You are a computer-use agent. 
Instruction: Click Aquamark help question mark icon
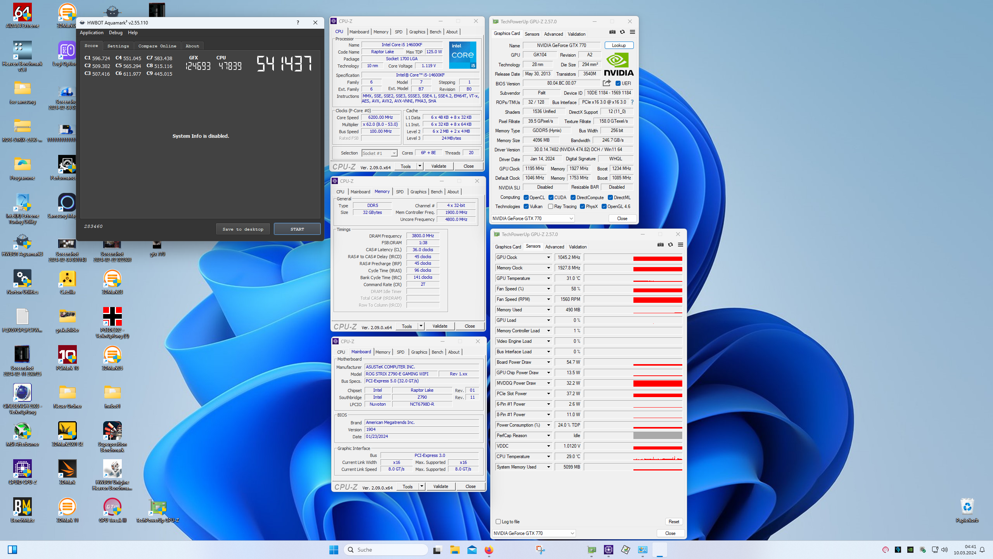click(x=298, y=23)
